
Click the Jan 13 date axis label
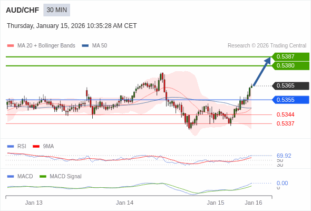[x=34, y=203]
